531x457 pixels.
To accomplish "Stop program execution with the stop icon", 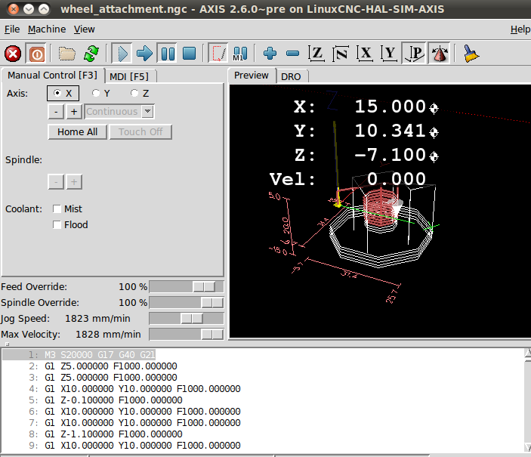I will [x=190, y=54].
